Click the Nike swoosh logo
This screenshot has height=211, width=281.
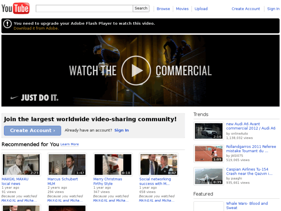pos(14,98)
